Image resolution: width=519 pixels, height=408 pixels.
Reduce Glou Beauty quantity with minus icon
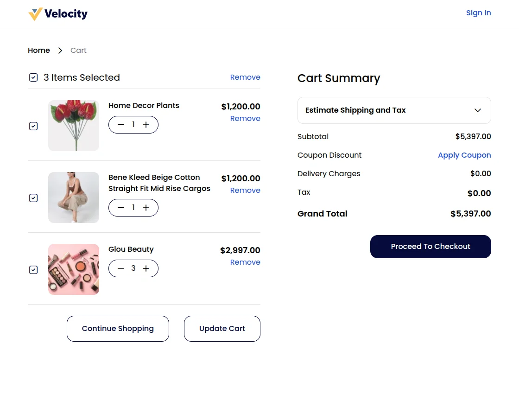coord(121,268)
